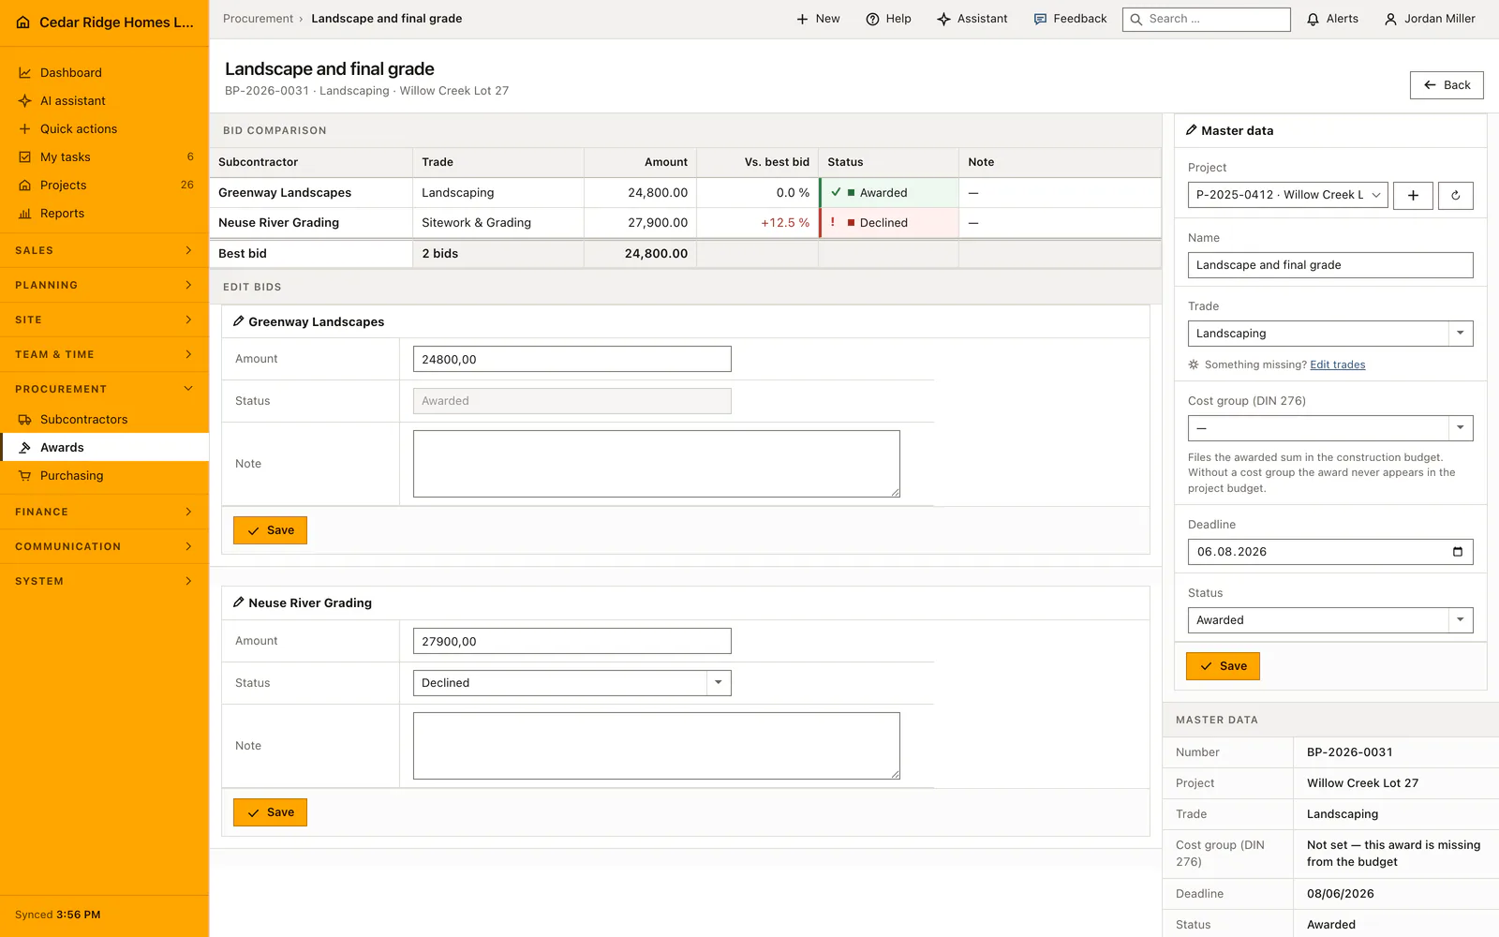Click the Deadline date field

click(x=1330, y=552)
